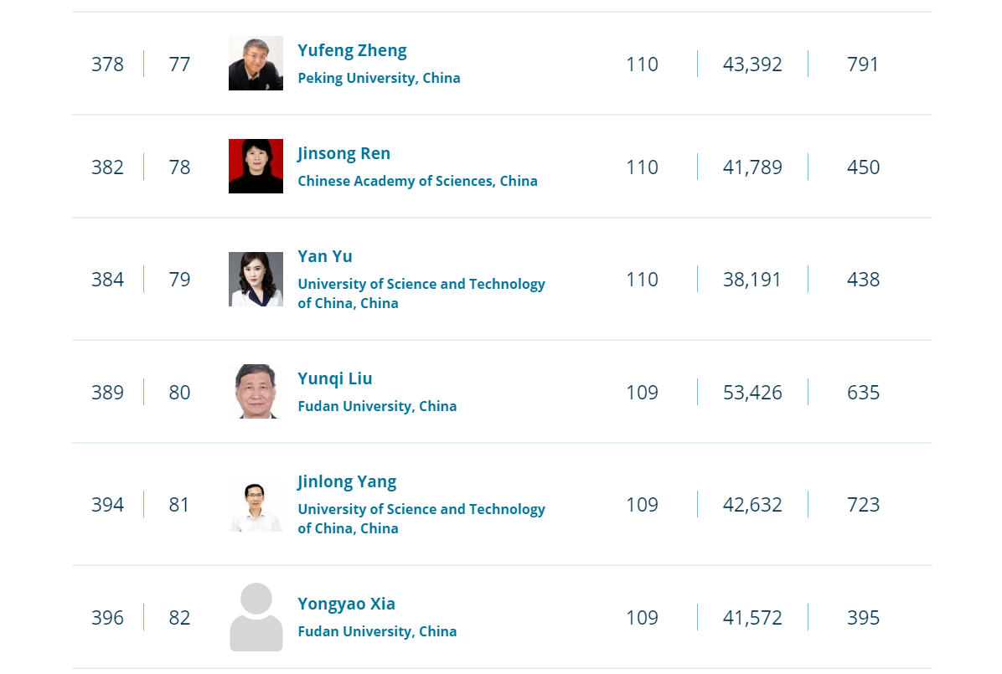This screenshot has height=674, width=1002.
Task: Open the Jinsong Ren name link
Action: [x=343, y=153]
